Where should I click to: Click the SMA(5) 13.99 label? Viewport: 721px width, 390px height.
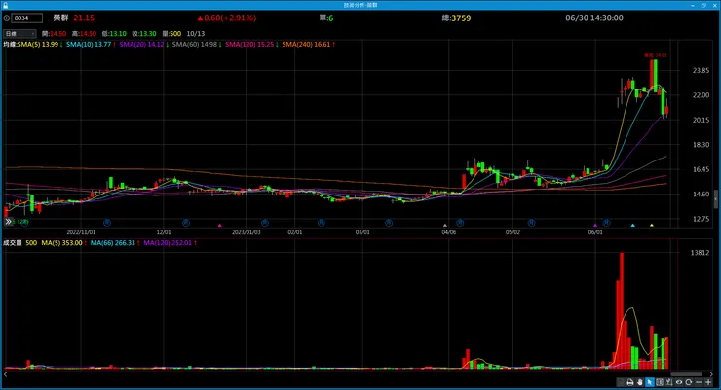click(x=38, y=45)
